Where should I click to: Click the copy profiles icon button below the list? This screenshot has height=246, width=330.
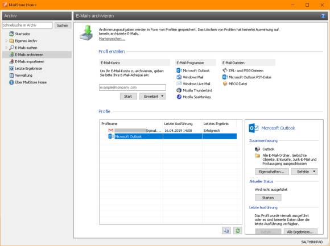226,231
